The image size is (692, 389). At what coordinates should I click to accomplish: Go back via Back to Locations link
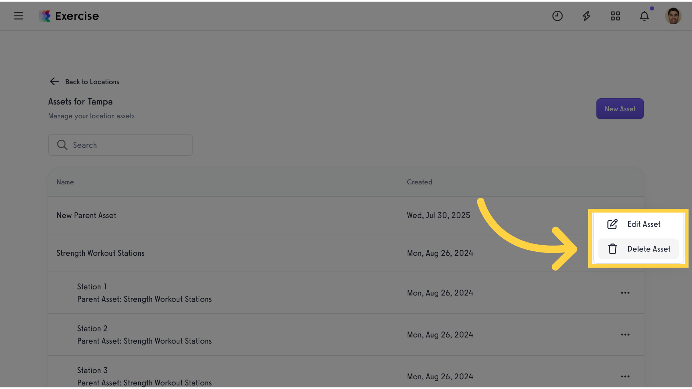(92, 82)
